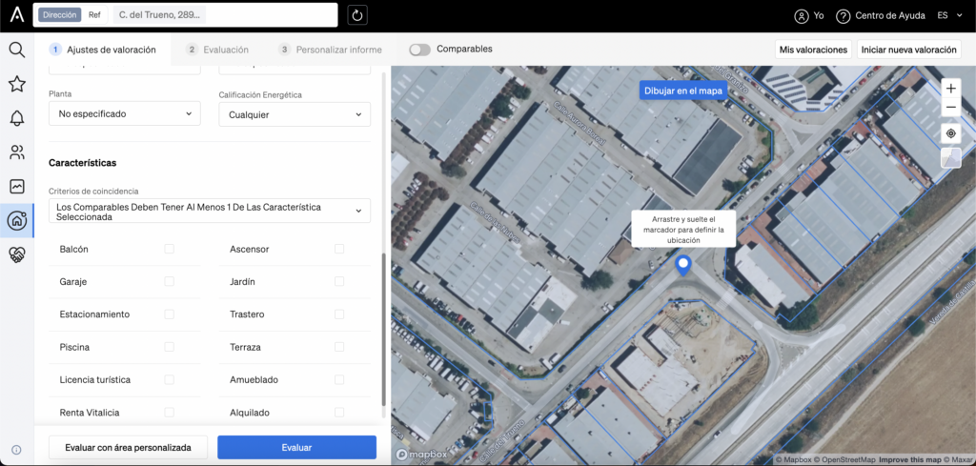Open the Calificación Energética dropdown
This screenshot has width=976, height=466.
[295, 114]
